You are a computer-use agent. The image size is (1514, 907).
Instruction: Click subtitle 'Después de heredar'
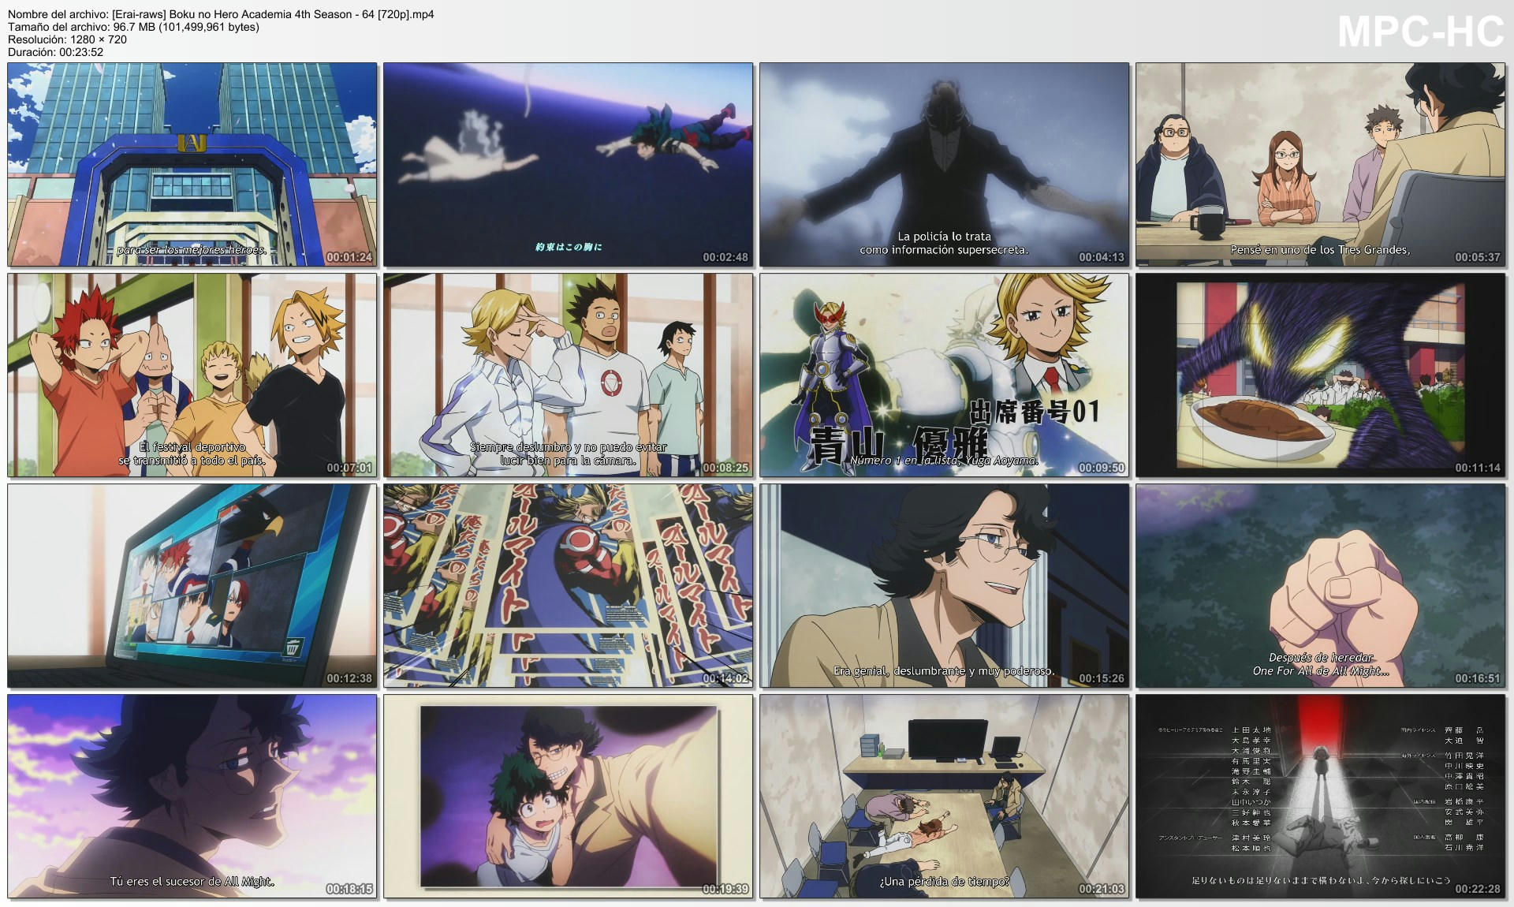[x=1321, y=658]
